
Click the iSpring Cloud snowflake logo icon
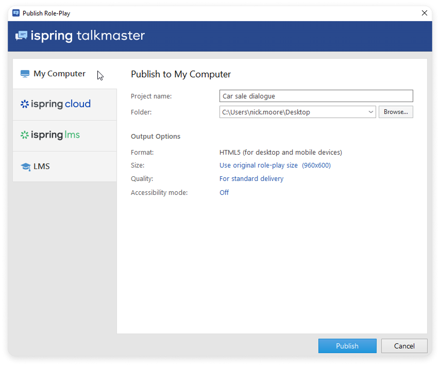(24, 105)
